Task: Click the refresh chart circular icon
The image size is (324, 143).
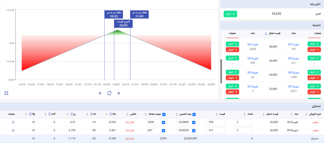Action: (x=109, y=93)
